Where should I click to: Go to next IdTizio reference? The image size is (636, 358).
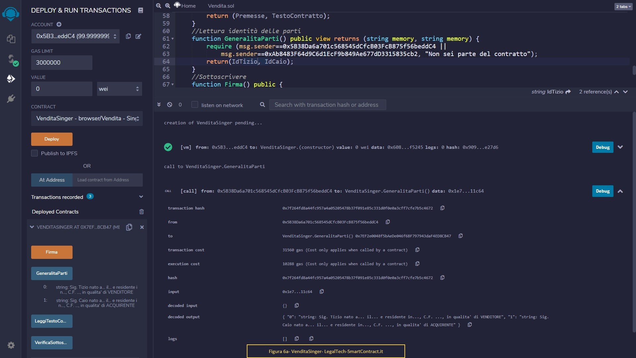coord(625,92)
